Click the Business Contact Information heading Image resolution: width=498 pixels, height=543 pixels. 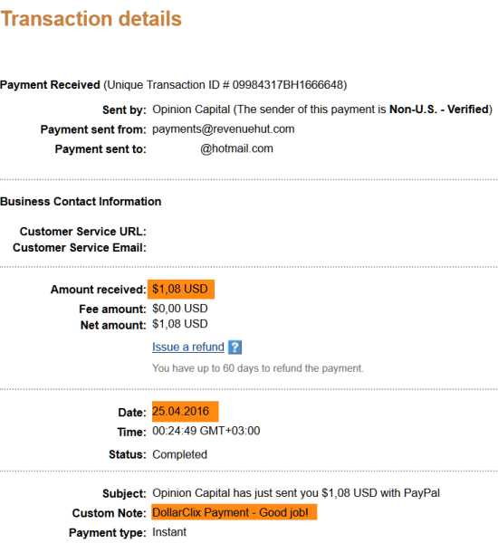[x=81, y=202]
